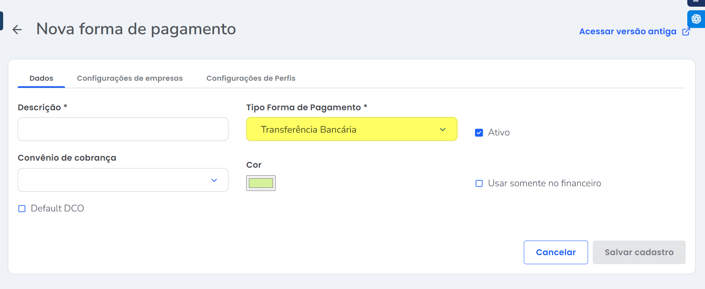Click the chevron arrow in Convênio de cobrança
The image size is (705, 289).
pos(214,180)
